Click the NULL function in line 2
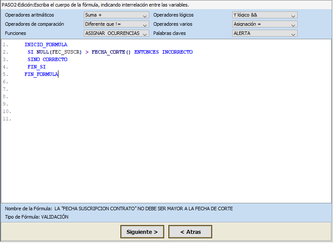 pos(42,52)
